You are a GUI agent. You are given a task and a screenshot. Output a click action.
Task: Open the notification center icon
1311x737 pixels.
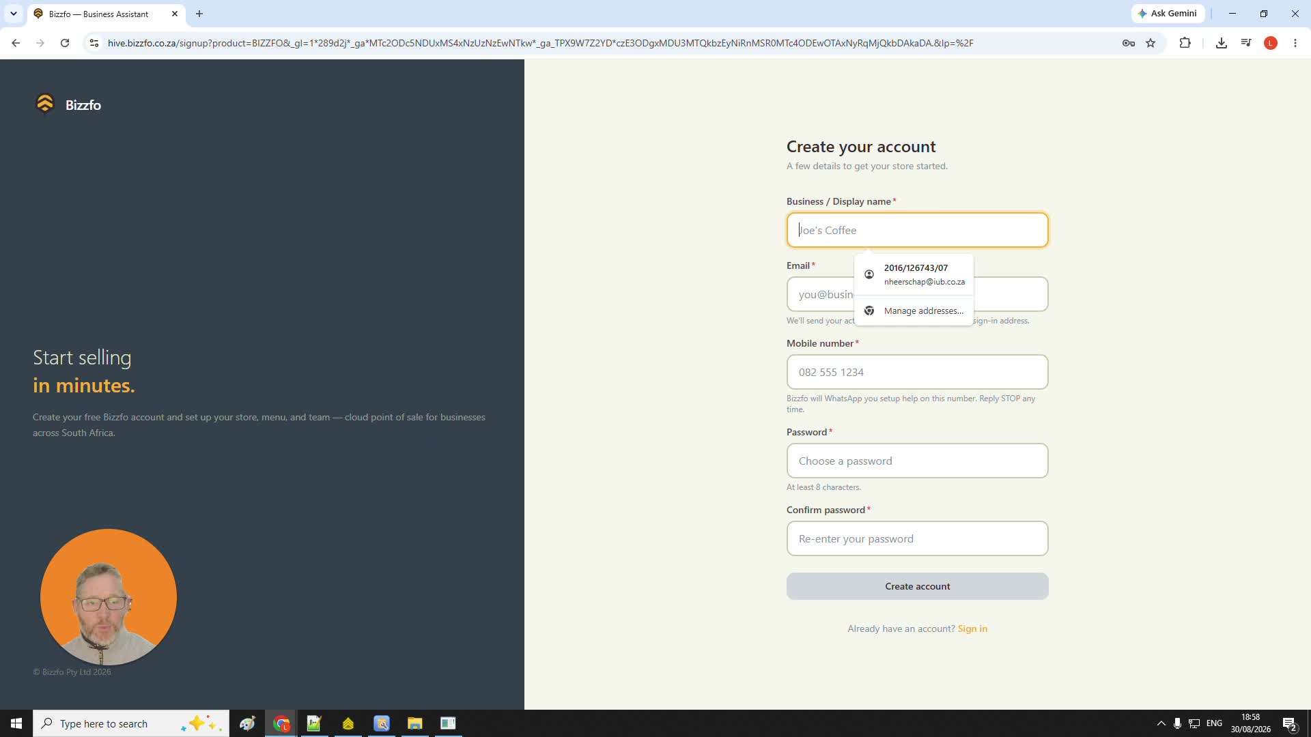[x=1290, y=723]
